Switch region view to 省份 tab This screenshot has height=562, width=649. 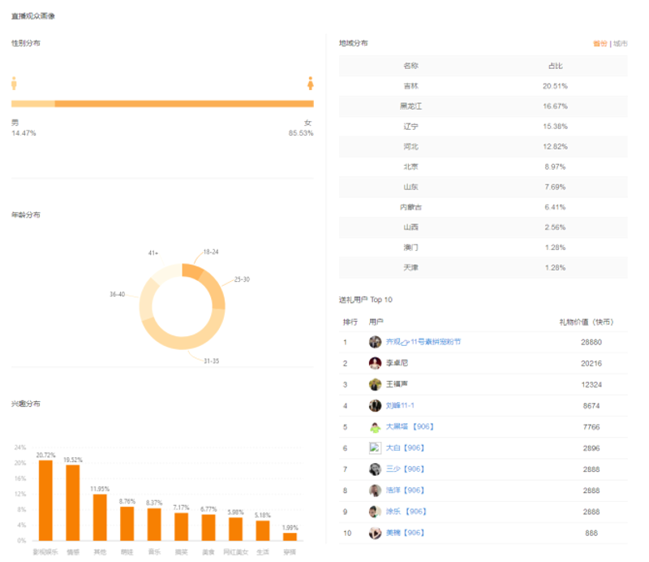click(600, 44)
